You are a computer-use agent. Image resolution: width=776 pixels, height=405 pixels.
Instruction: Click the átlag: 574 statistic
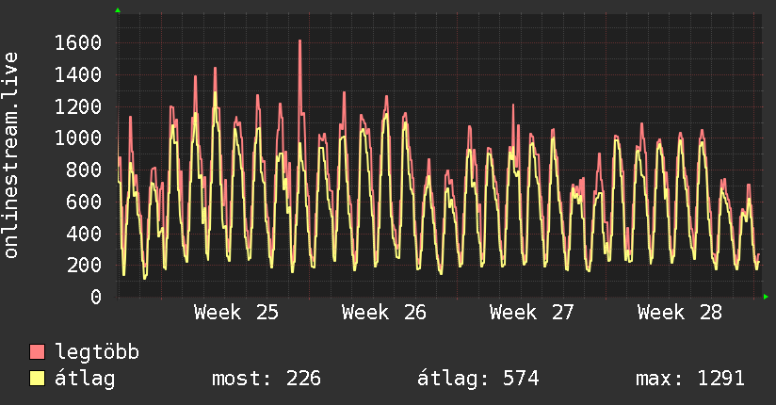tap(477, 379)
